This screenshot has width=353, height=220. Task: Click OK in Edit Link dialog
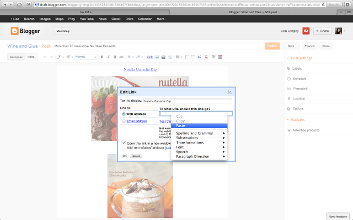tap(125, 156)
